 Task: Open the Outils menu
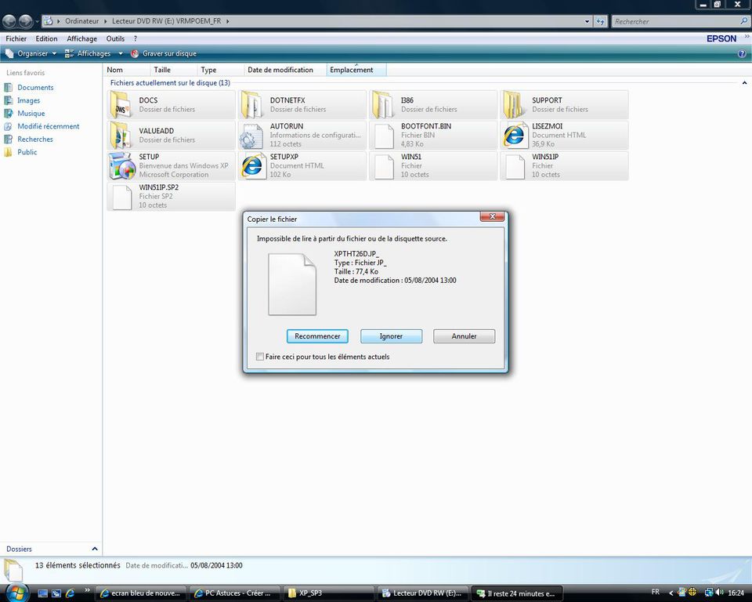click(115, 38)
